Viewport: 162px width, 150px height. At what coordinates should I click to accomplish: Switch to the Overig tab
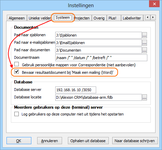(99, 18)
